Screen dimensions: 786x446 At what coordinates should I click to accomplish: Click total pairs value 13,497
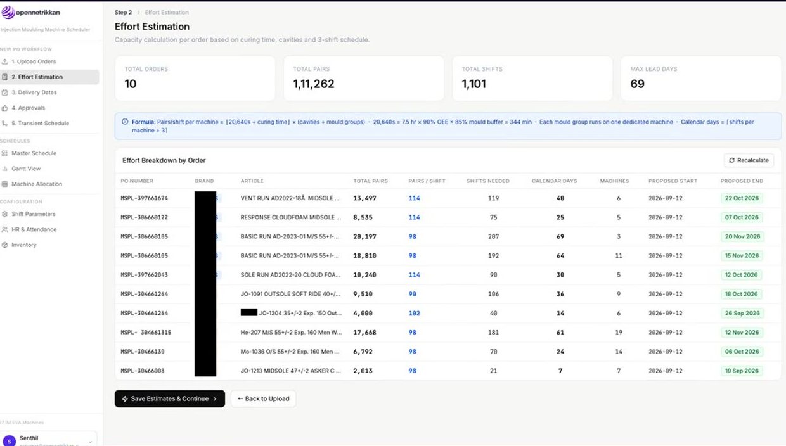pyautogui.click(x=364, y=198)
